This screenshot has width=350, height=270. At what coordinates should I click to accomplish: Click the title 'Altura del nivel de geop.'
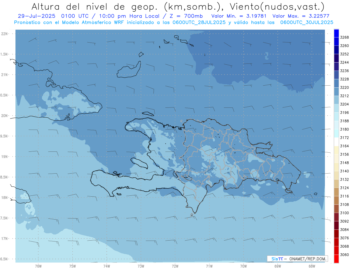coord(94,6)
